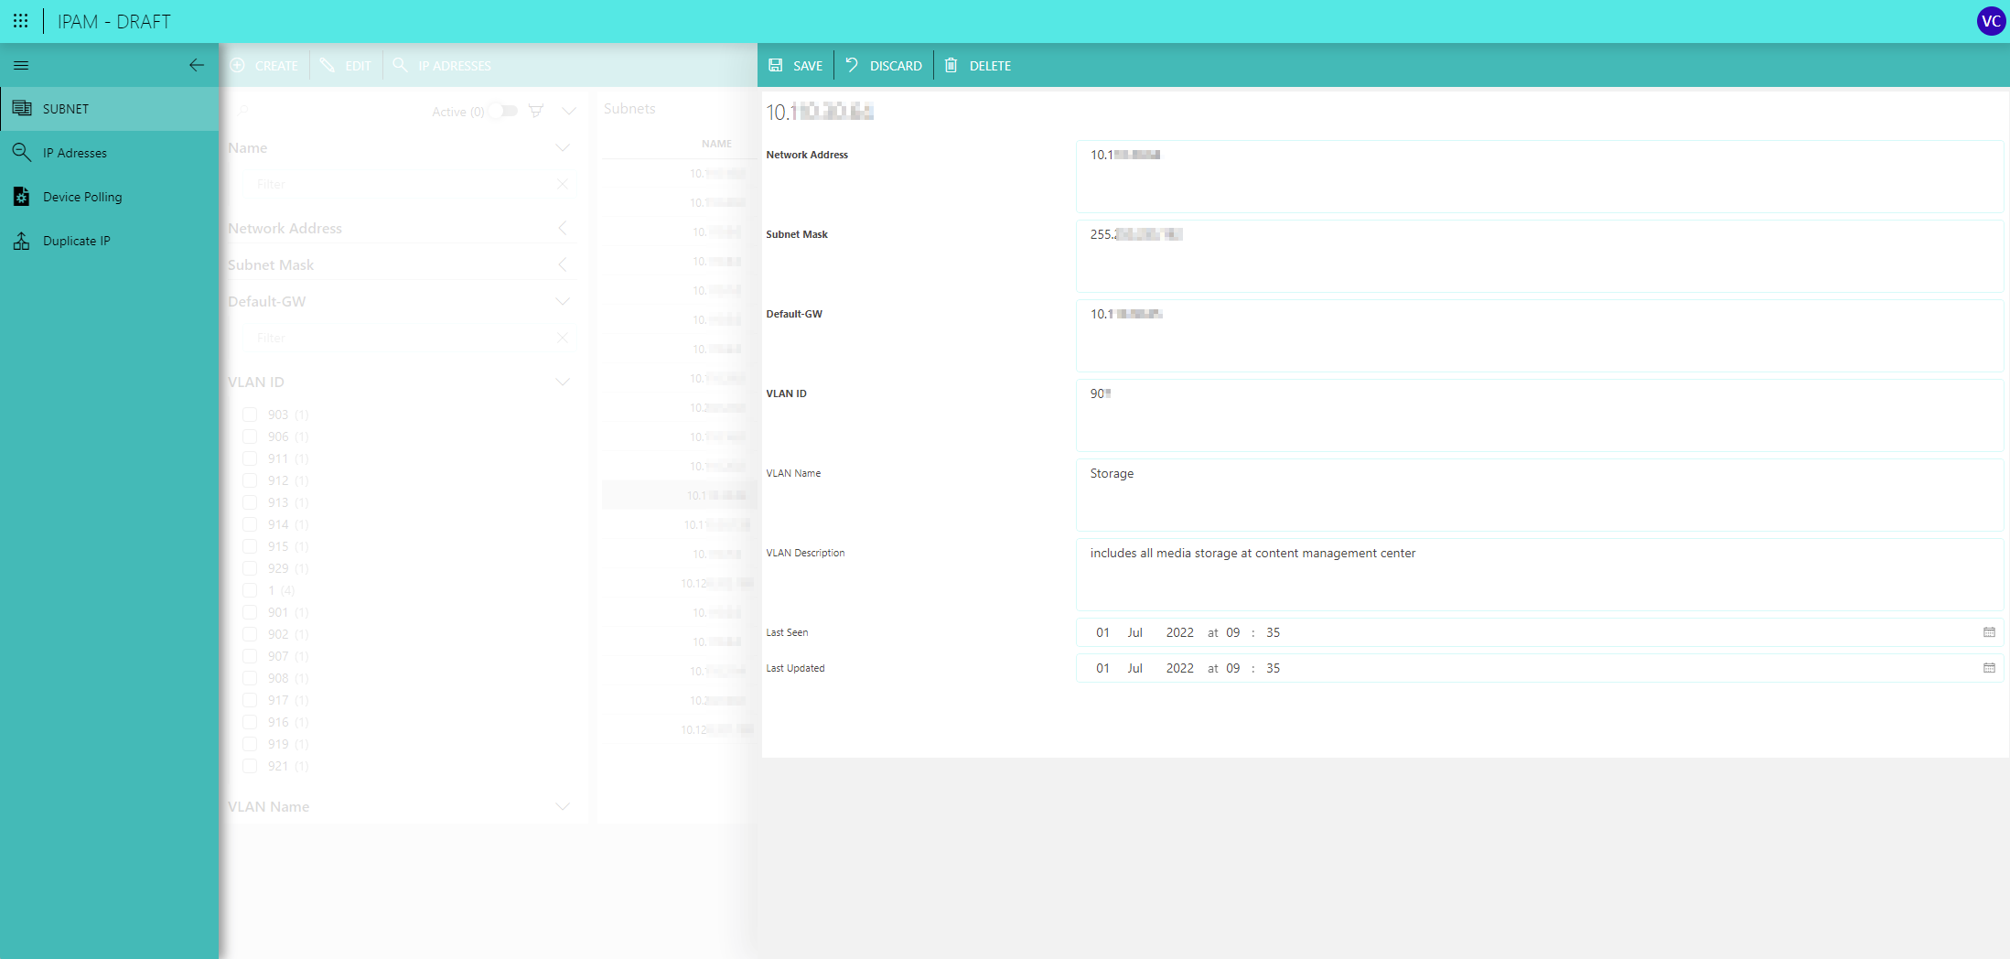The image size is (2010, 959).
Task: Collapse the Name filter section
Action: coord(563,147)
